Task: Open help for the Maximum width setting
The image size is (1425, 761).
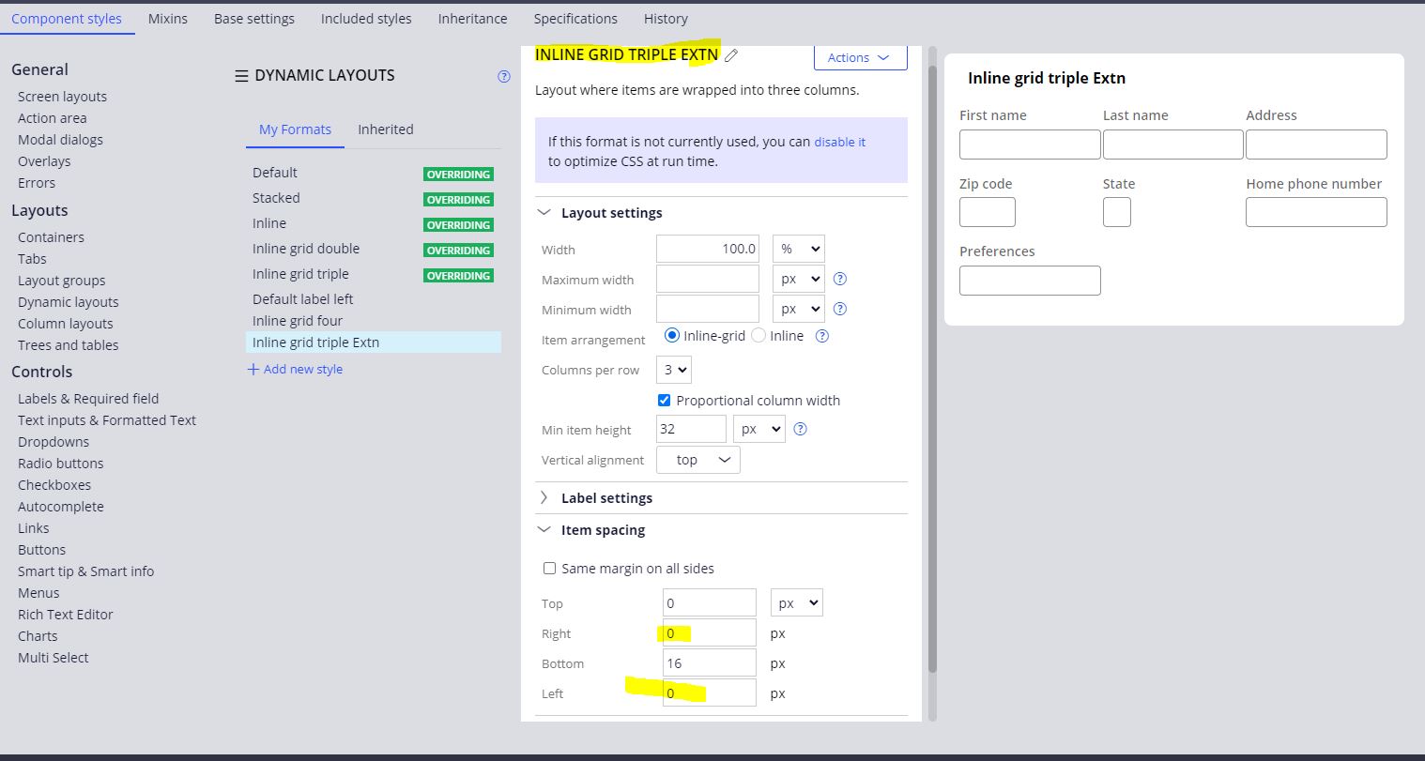Action: tap(839, 278)
